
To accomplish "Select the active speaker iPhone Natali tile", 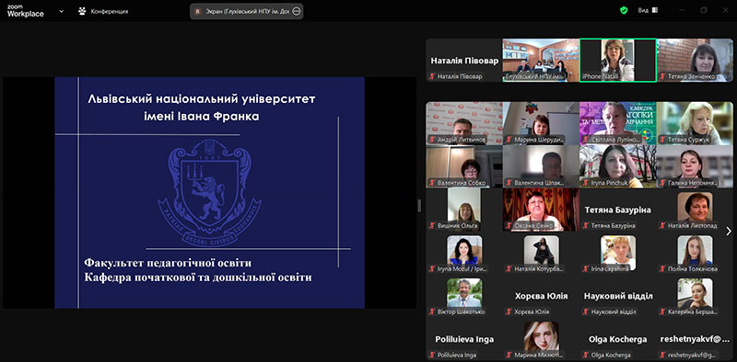I will 617,60.
